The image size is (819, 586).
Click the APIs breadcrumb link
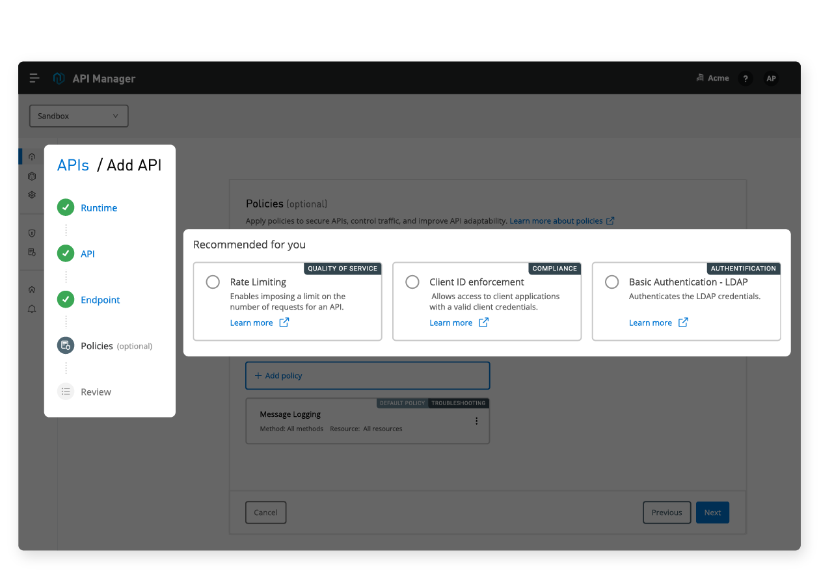pyautogui.click(x=73, y=165)
